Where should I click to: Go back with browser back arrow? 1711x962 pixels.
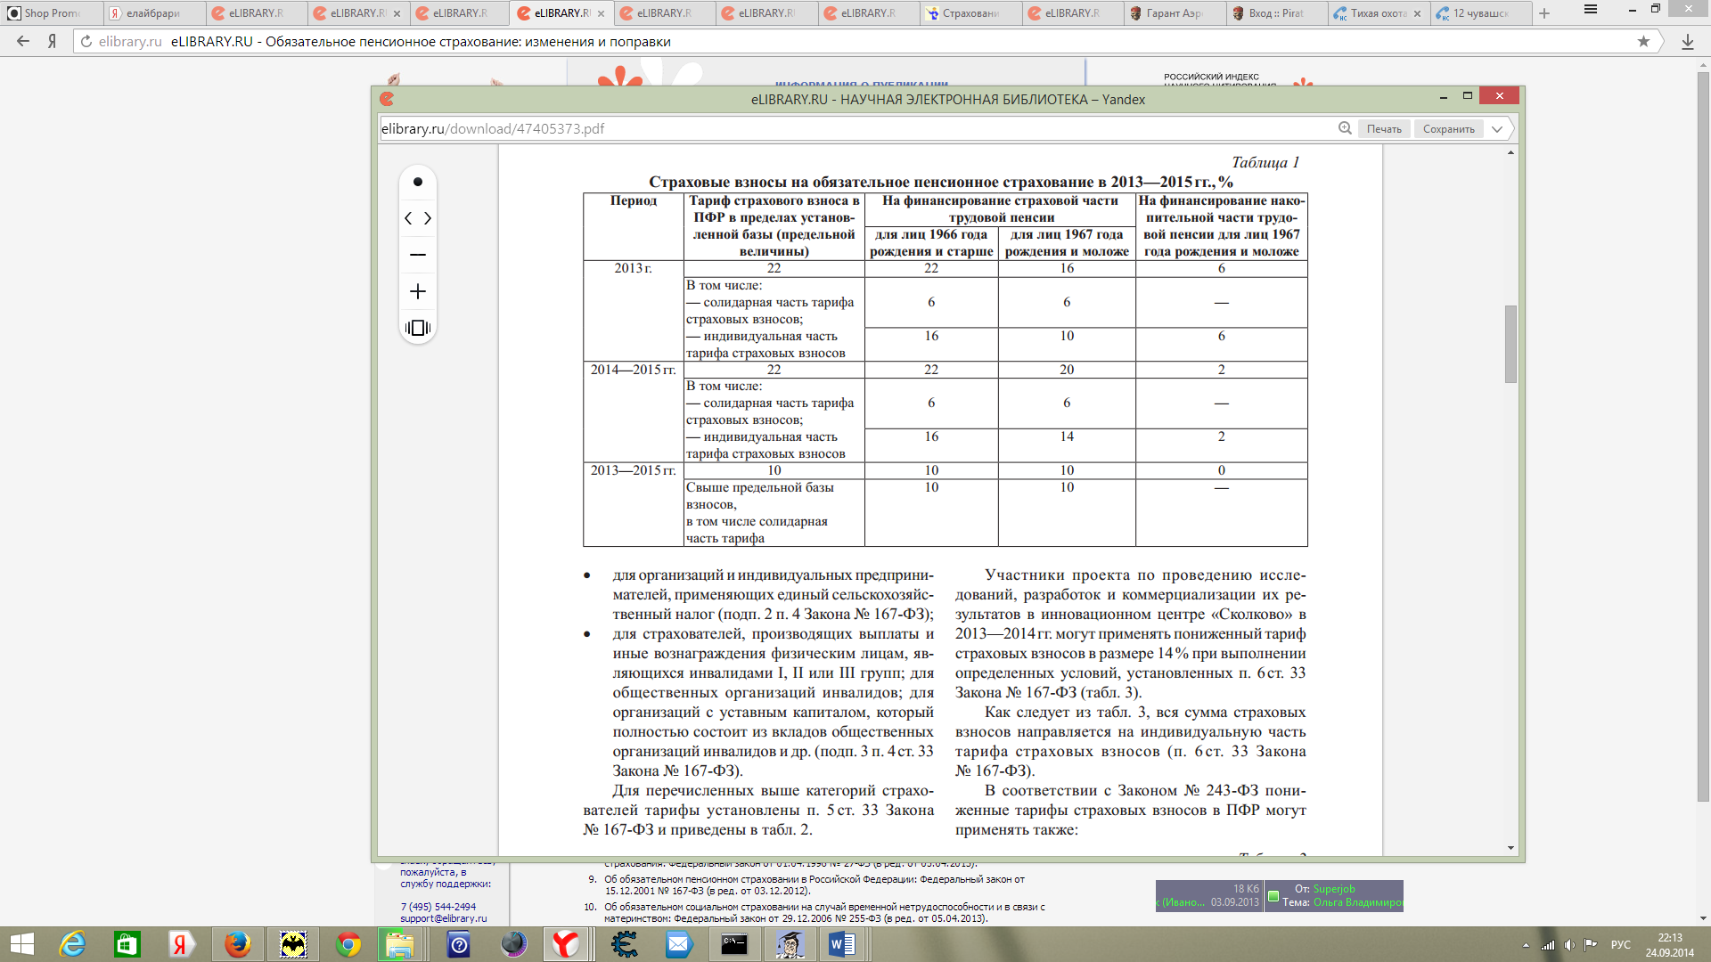(23, 41)
